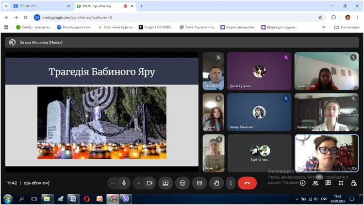Open the emoji reactions panel

[182, 183]
